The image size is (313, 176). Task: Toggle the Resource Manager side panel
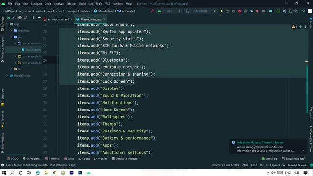tap(2, 50)
